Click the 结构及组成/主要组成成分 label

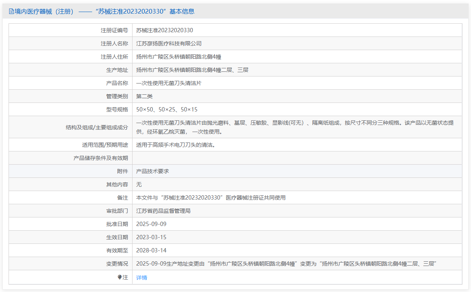click(97, 127)
